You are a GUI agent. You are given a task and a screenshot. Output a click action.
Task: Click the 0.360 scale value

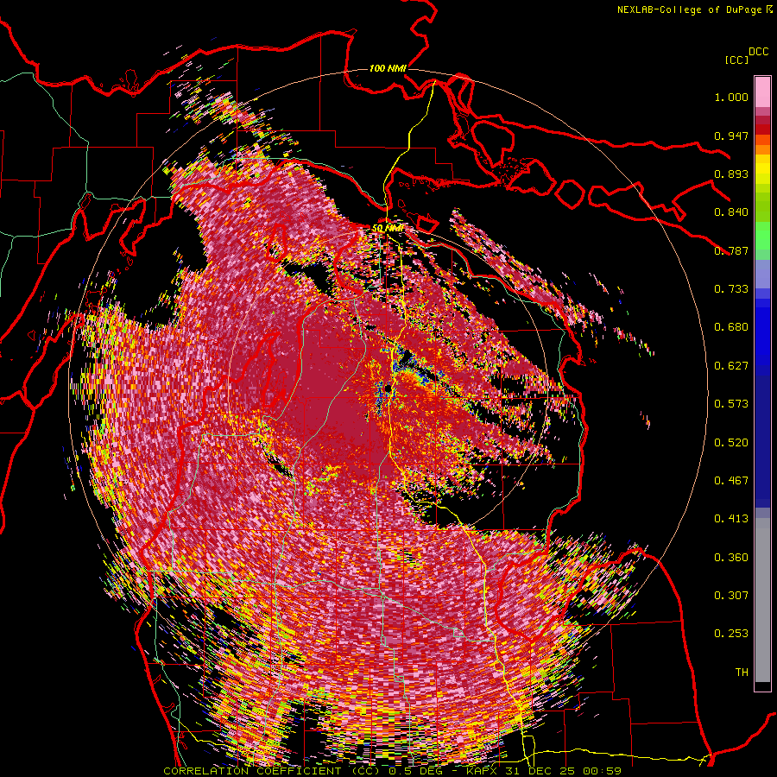731,558
